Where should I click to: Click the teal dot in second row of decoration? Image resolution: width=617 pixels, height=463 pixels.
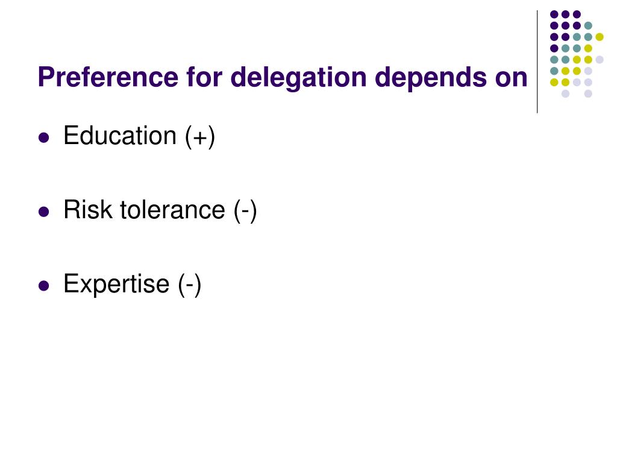tap(588, 26)
